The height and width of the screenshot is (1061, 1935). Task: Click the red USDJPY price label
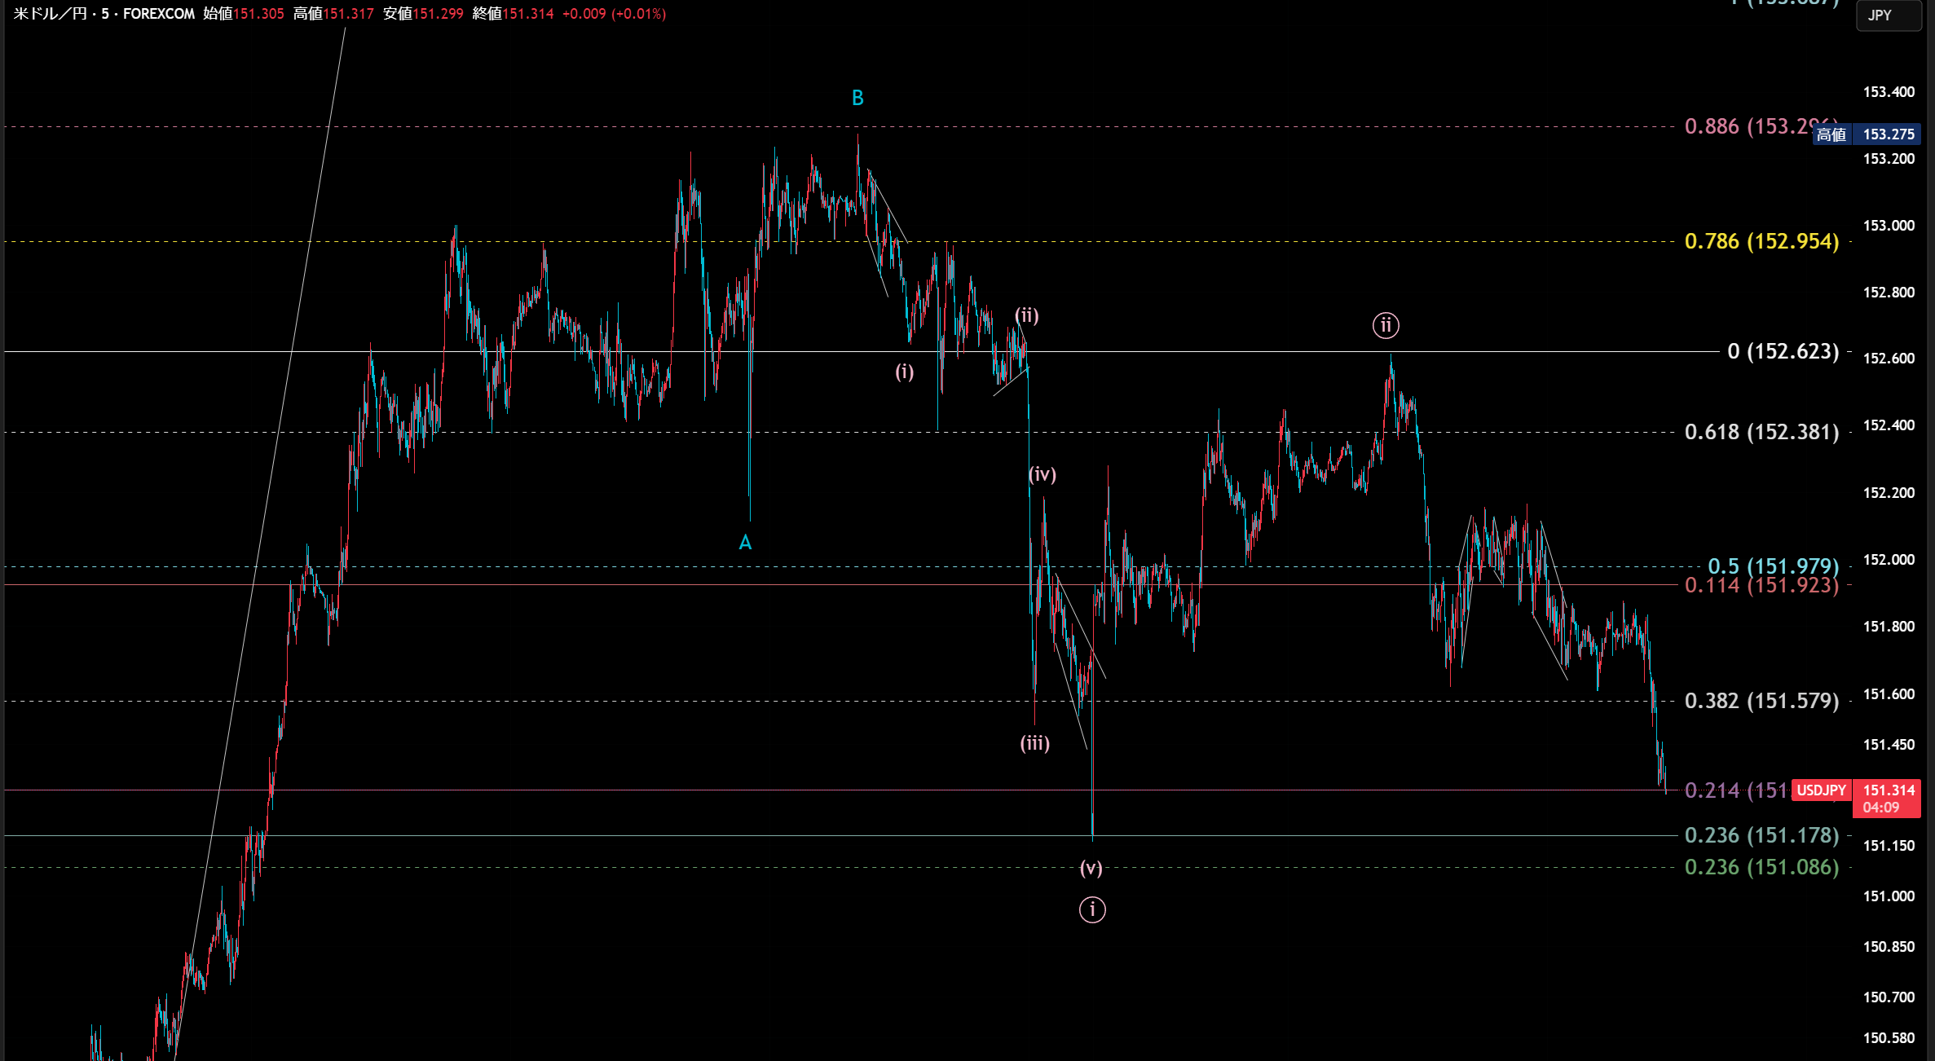click(x=1821, y=790)
